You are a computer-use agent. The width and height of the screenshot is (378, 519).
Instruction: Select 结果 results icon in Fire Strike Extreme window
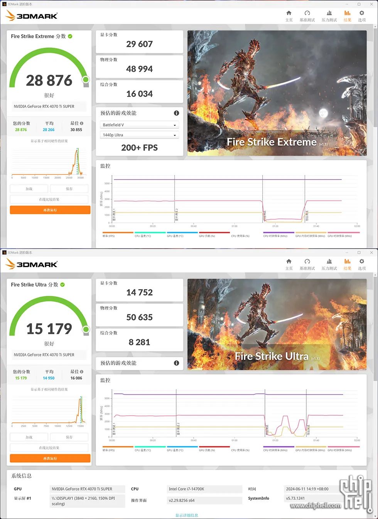coord(348,16)
